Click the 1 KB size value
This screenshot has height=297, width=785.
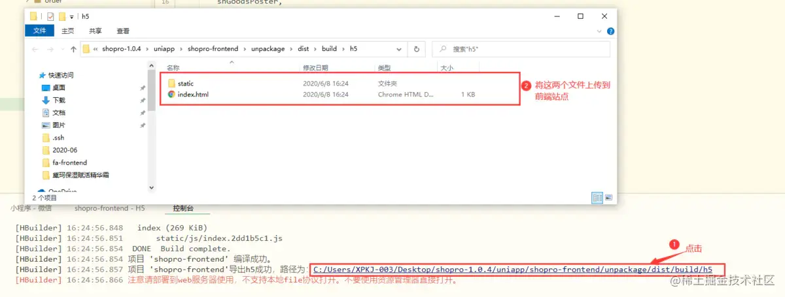(468, 95)
